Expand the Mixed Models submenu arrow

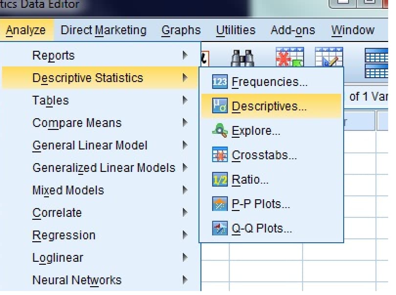pos(185,190)
